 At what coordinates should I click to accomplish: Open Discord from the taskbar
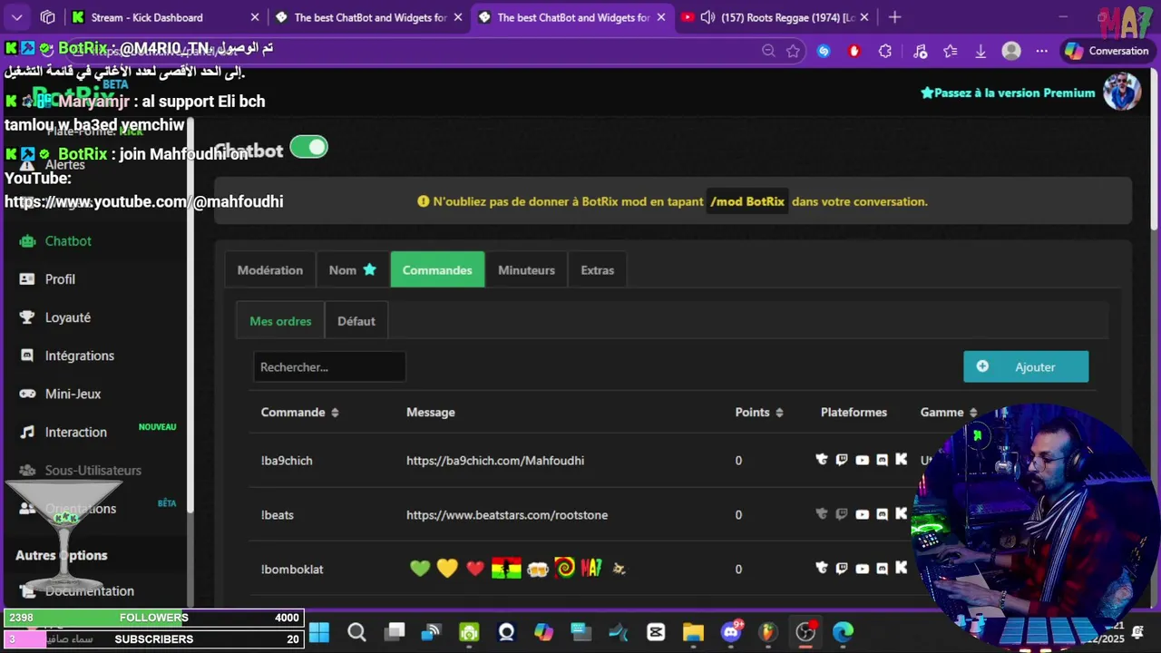pos(731,632)
